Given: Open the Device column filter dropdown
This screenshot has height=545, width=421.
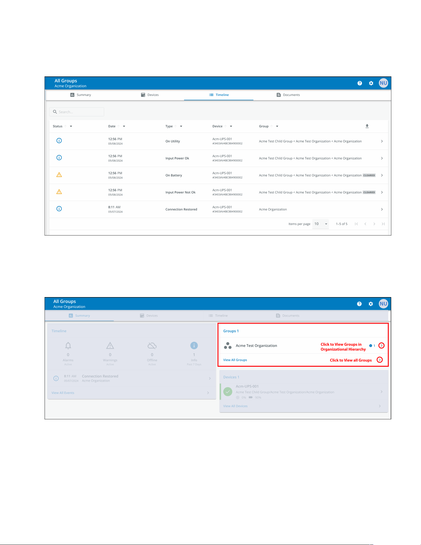Looking at the screenshot, I should pos(231,126).
